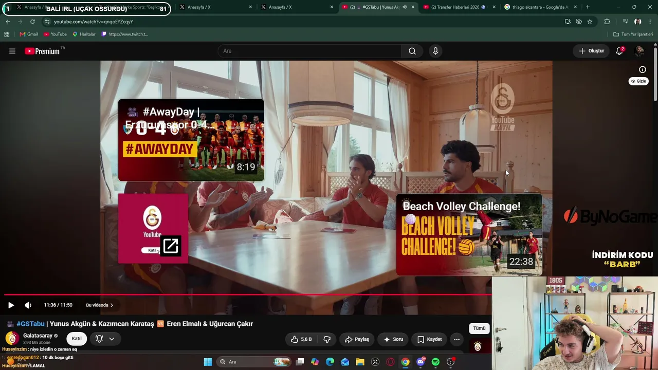Open the YouTube notifications bell

coord(619,51)
